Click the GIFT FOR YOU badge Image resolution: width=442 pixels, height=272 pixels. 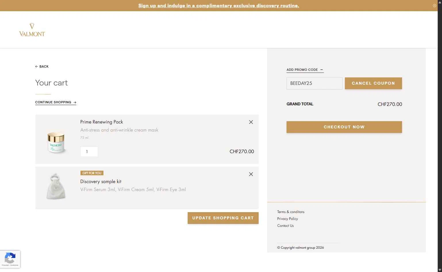(x=92, y=173)
